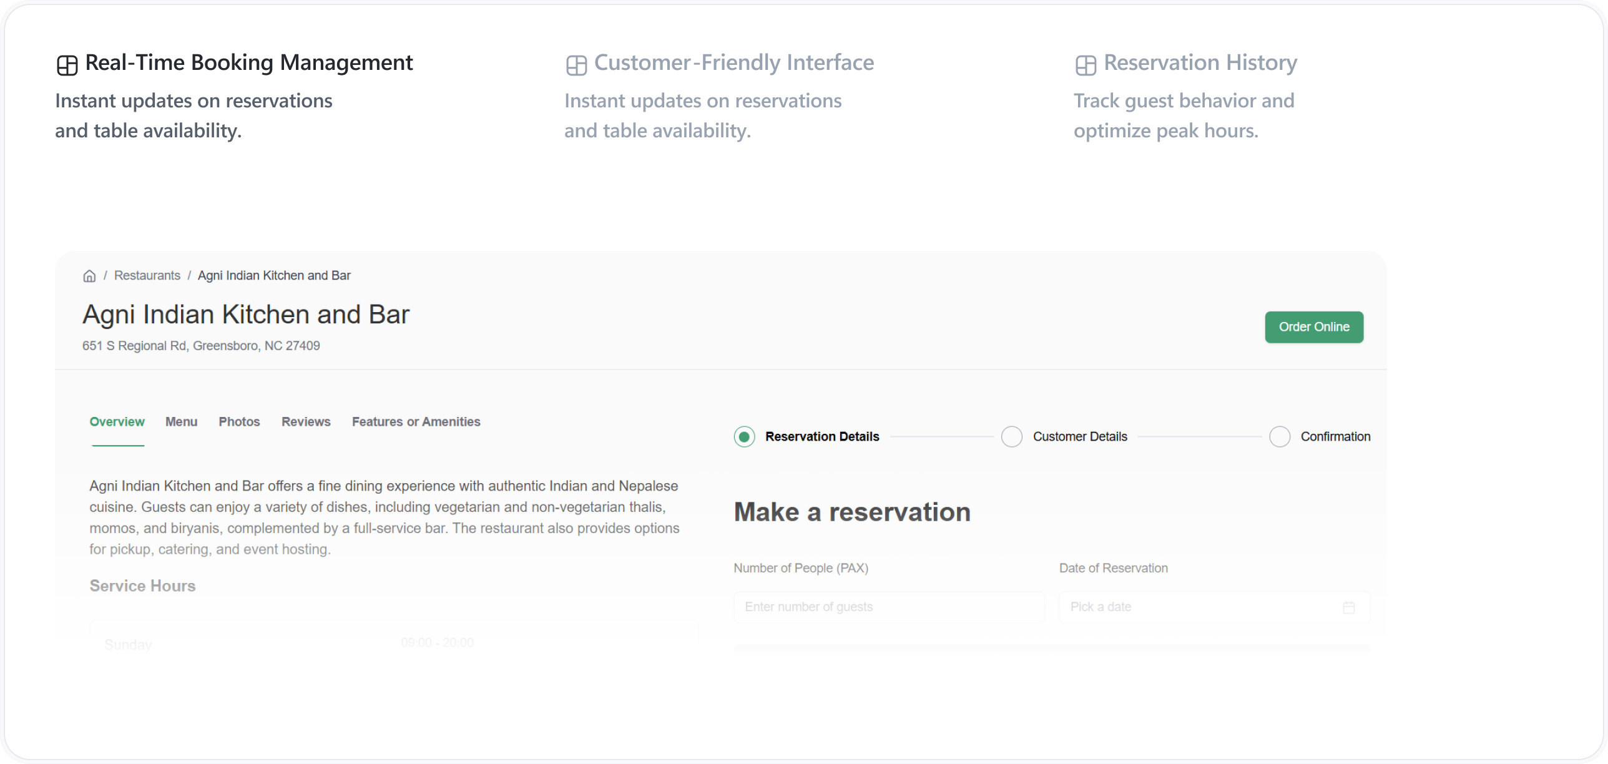Switch to the Menu tab

click(181, 421)
